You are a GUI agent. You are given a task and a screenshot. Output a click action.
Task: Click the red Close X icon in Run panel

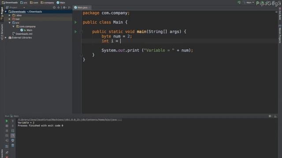(7, 157)
